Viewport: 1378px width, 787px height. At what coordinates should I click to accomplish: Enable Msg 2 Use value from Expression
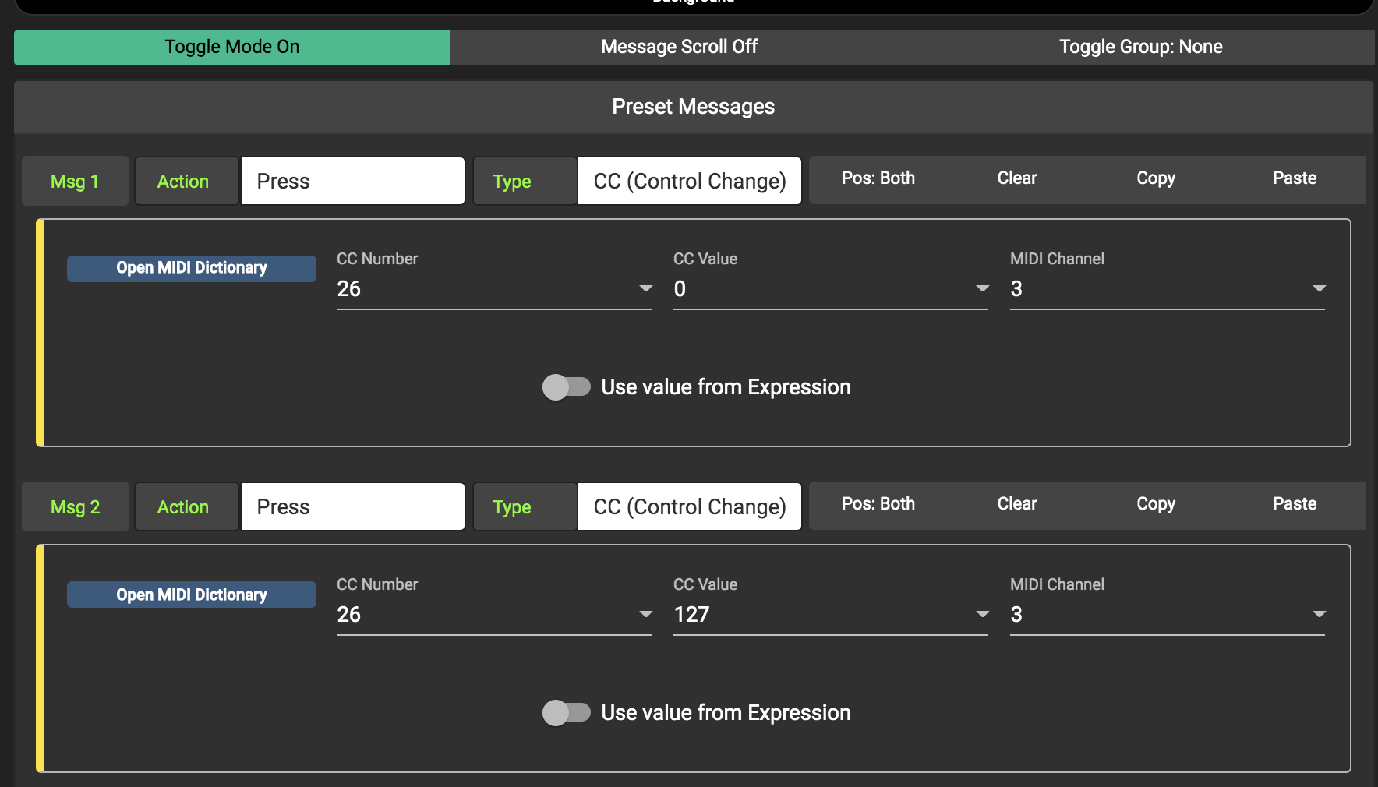tap(567, 713)
